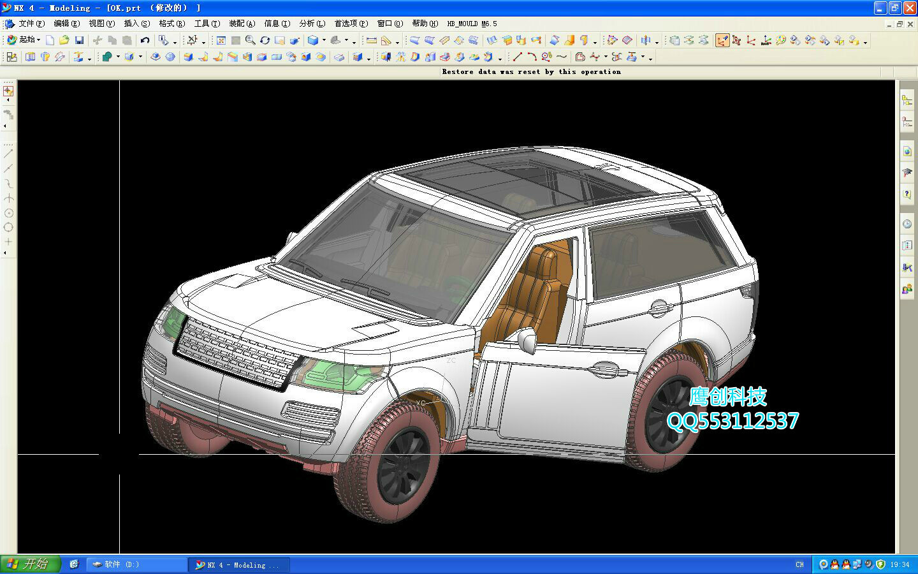The image size is (918, 574).
Task: Click the Rotate view icon
Action: tap(265, 40)
